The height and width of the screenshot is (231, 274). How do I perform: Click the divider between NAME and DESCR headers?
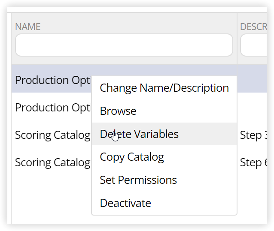[237, 27]
